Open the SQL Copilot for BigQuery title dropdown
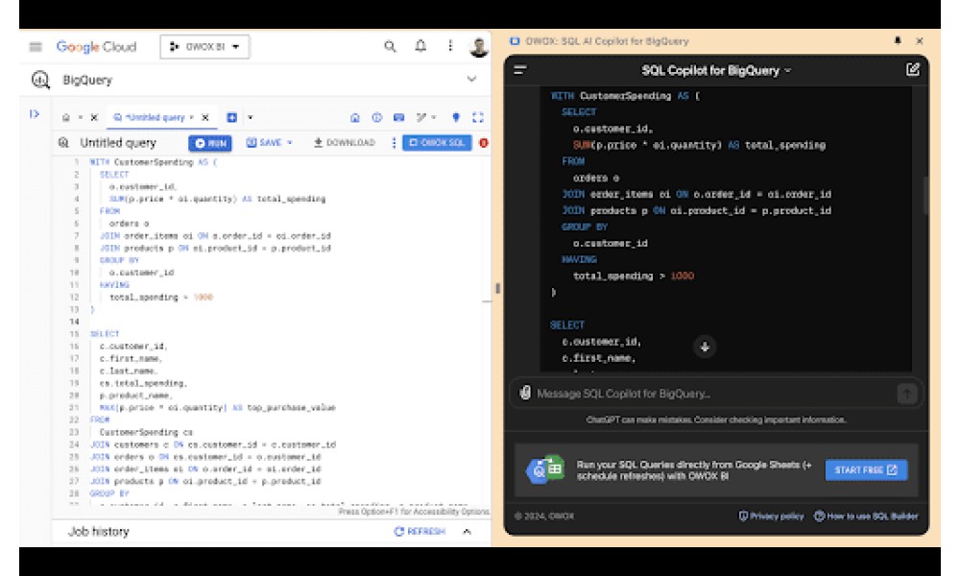This screenshot has width=960, height=576. click(716, 70)
